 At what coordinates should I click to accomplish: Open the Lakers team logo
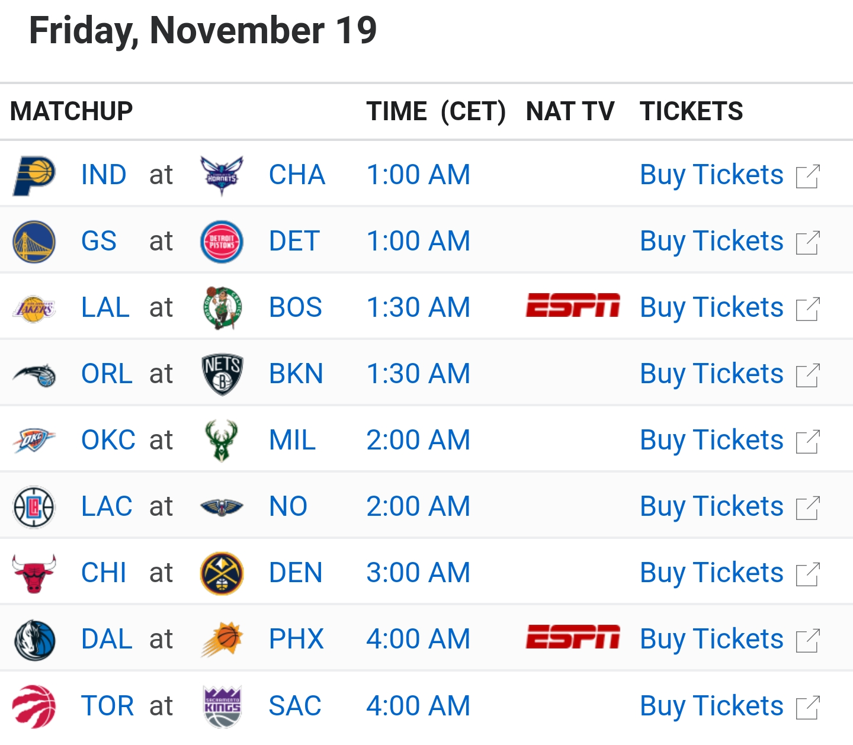(x=34, y=309)
